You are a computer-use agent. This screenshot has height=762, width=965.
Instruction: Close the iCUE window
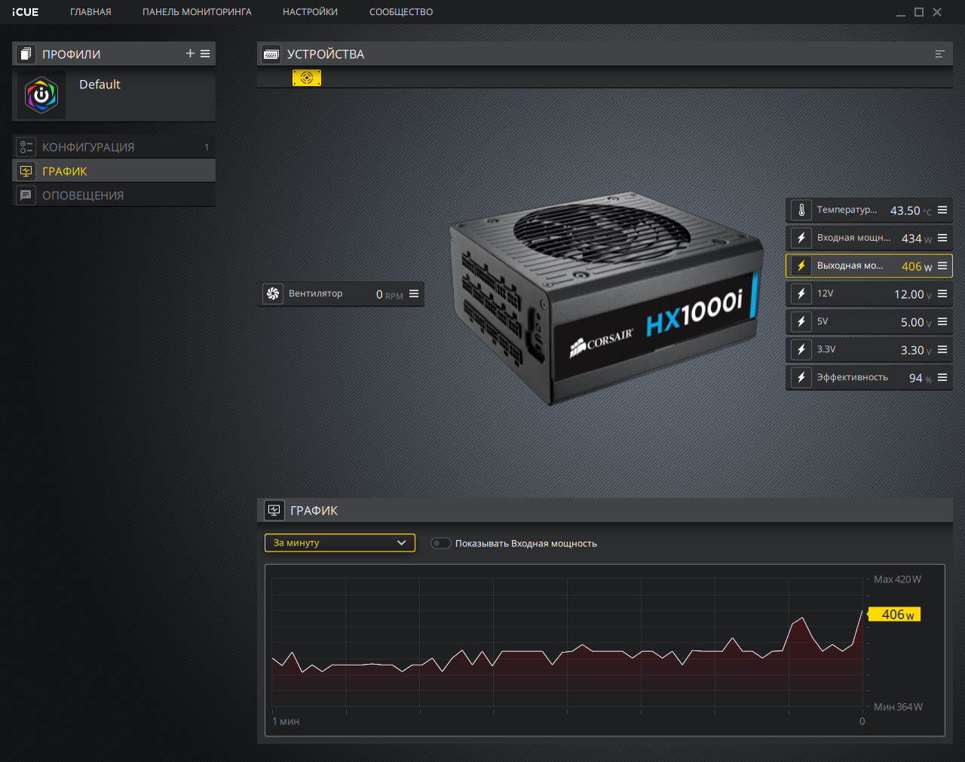tap(937, 12)
